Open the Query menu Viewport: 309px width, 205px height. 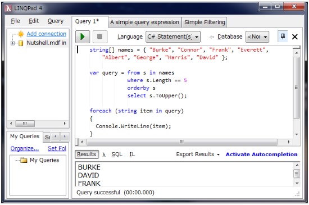56,21
